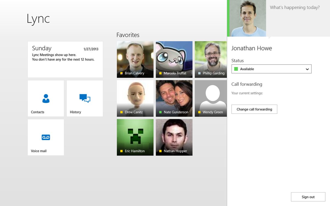Screen dimensions: 330x206
Task: Open Wendy Green's contact tile
Action: coord(211,98)
